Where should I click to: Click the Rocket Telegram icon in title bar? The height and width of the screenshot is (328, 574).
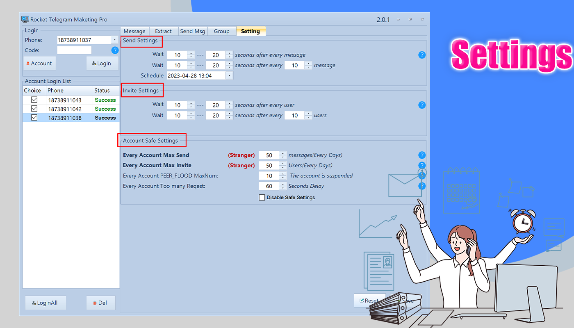[25, 19]
